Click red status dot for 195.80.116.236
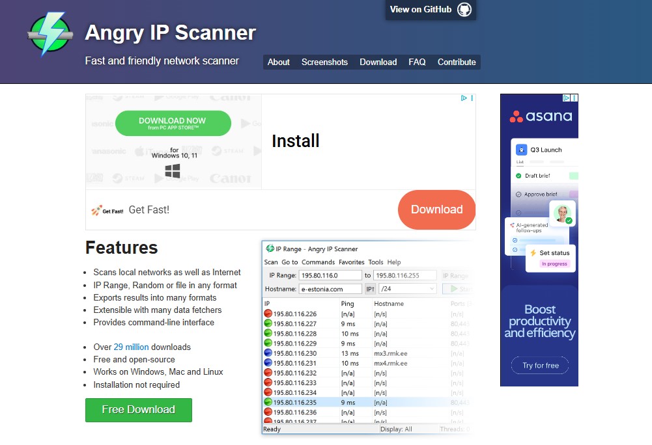The width and height of the screenshot is (652, 445). click(x=268, y=412)
